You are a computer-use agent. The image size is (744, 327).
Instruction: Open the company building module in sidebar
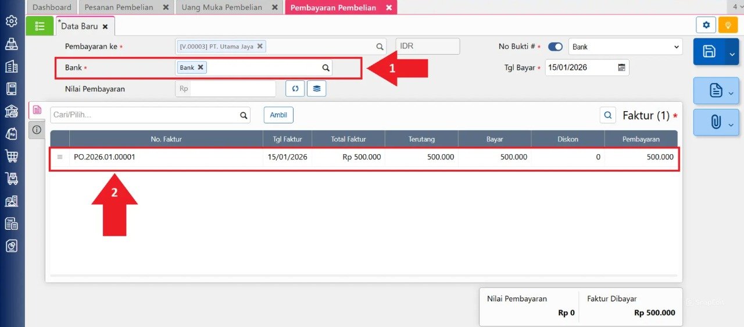[11, 66]
